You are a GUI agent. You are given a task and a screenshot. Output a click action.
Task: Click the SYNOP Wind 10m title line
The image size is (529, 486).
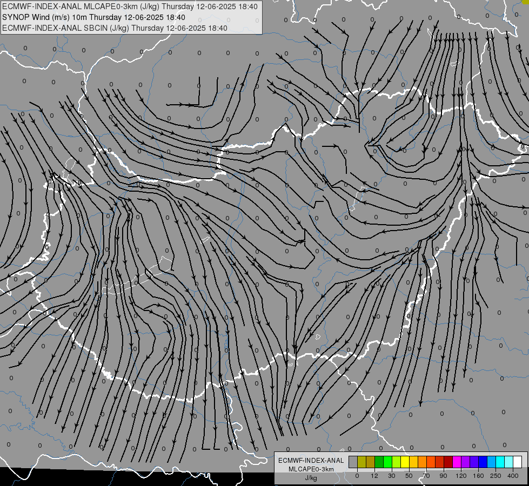(x=93, y=17)
